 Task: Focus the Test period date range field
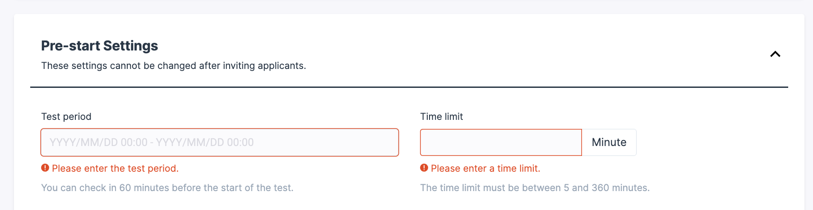219,142
